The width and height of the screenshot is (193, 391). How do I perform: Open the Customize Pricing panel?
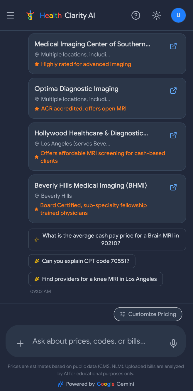(148, 314)
